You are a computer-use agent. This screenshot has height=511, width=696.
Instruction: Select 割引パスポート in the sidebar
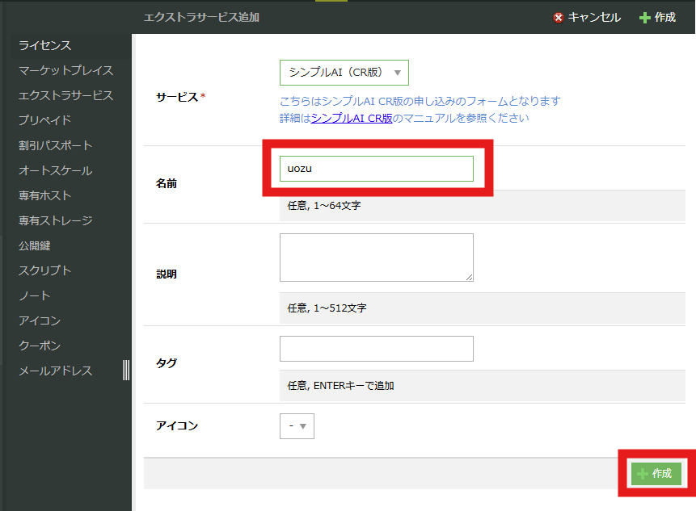[x=56, y=145]
